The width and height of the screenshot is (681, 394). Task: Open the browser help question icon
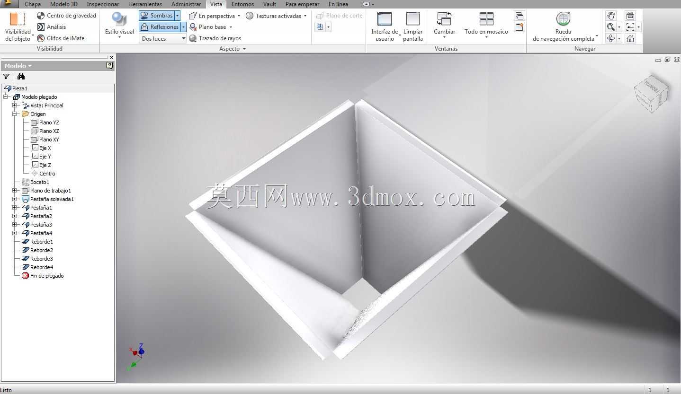pos(110,66)
